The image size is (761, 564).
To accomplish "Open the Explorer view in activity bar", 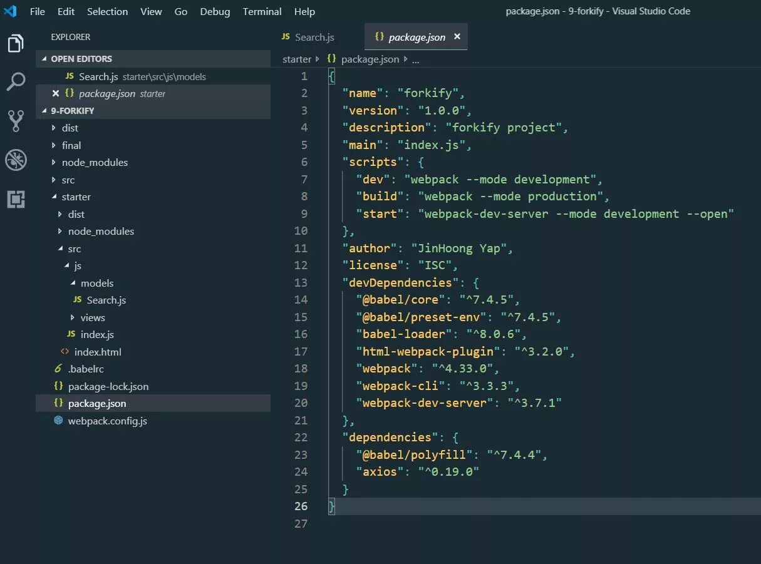I will coord(16,44).
